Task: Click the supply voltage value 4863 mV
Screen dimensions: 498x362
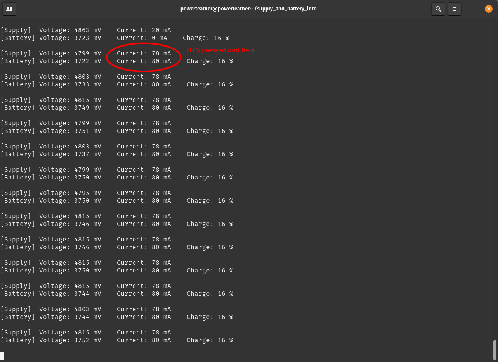Action: [x=87, y=30]
